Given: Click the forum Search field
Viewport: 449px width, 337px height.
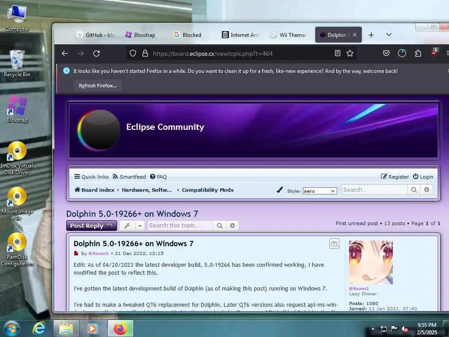Looking at the screenshot, I should pos(374,190).
